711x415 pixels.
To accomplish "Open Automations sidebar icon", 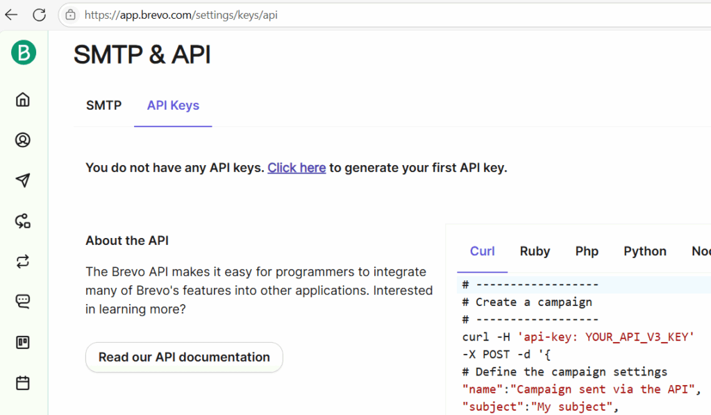I will (x=23, y=221).
